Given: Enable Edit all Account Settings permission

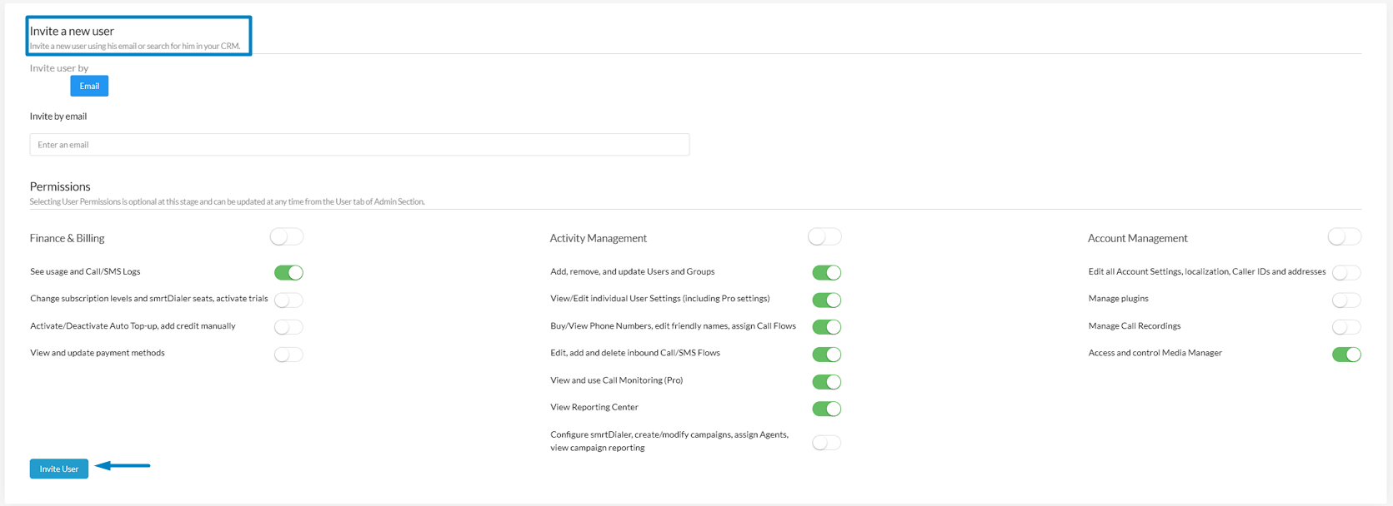Looking at the screenshot, I should click(x=1345, y=272).
